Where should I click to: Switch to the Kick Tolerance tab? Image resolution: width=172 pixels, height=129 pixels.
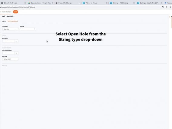click(x=13, y=21)
